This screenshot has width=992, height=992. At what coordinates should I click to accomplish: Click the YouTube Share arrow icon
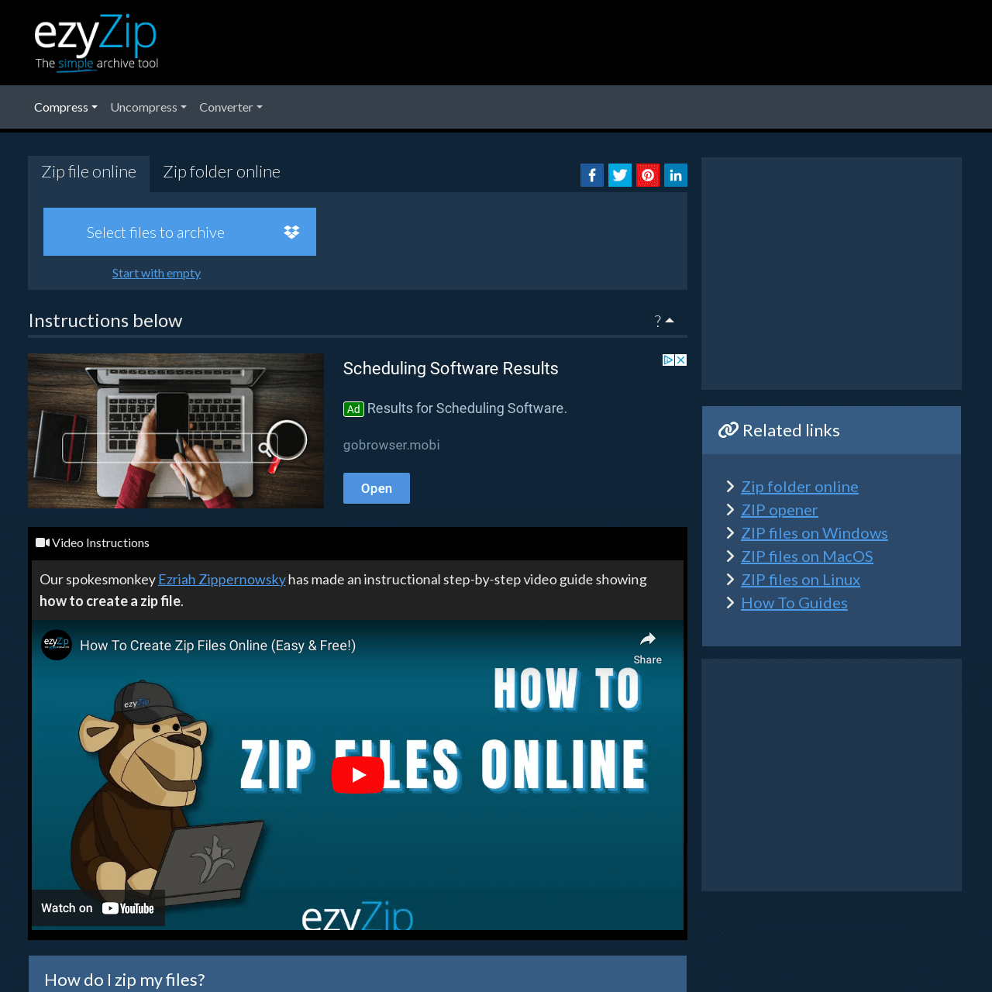648,639
